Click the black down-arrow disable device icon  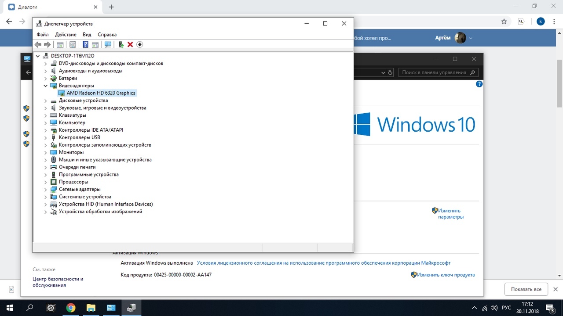point(140,44)
